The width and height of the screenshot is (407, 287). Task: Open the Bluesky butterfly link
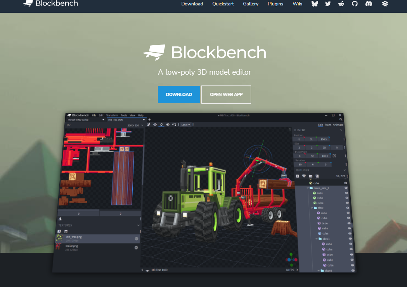(x=315, y=4)
